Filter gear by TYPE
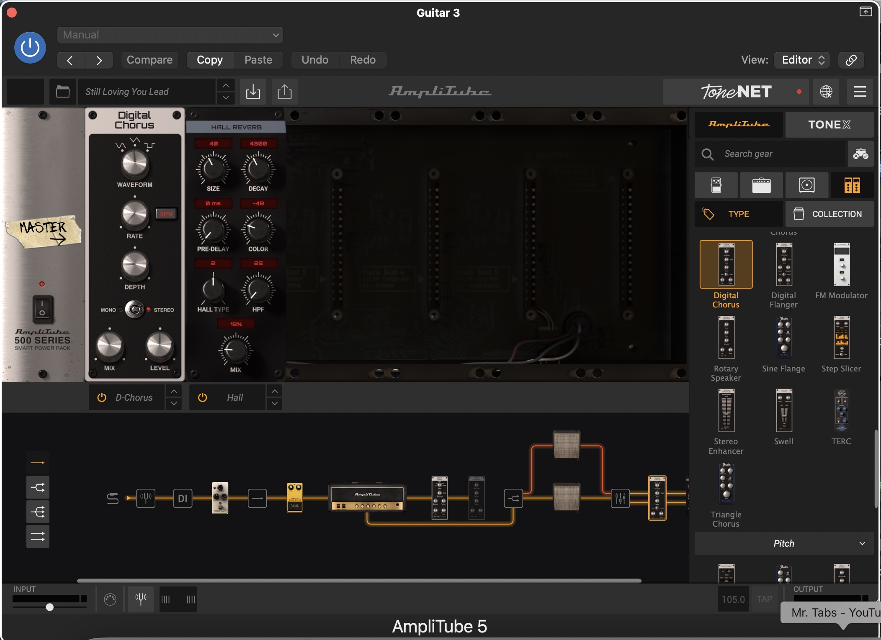The image size is (881, 640). 739,214
